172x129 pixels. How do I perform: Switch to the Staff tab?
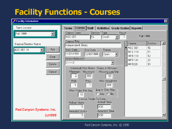point(90,28)
